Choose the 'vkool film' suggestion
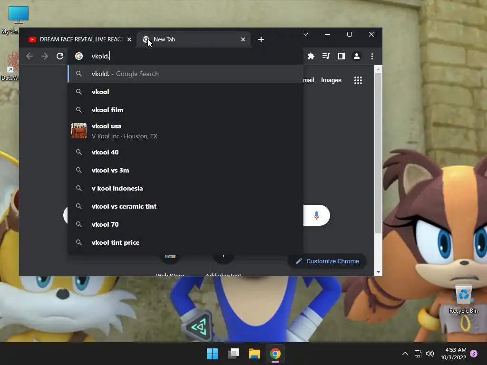This screenshot has width=487, height=365. tap(185, 110)
